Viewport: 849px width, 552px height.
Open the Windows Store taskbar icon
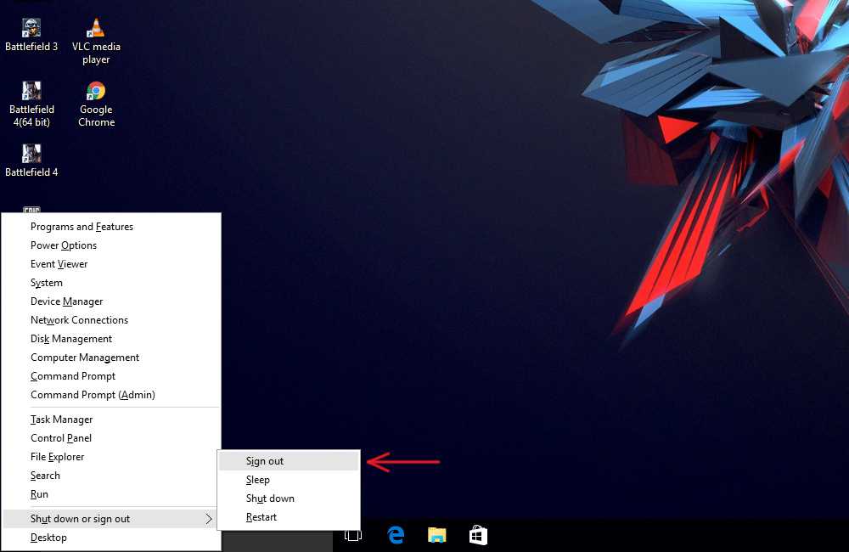478,536
